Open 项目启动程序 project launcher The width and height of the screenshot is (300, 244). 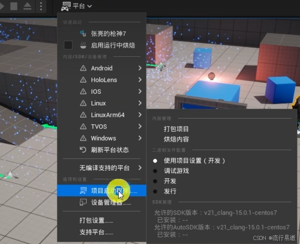(102, 191)
